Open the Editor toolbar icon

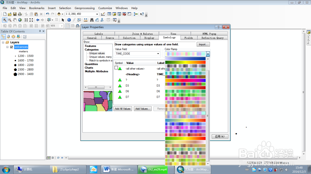click(103, 14)
